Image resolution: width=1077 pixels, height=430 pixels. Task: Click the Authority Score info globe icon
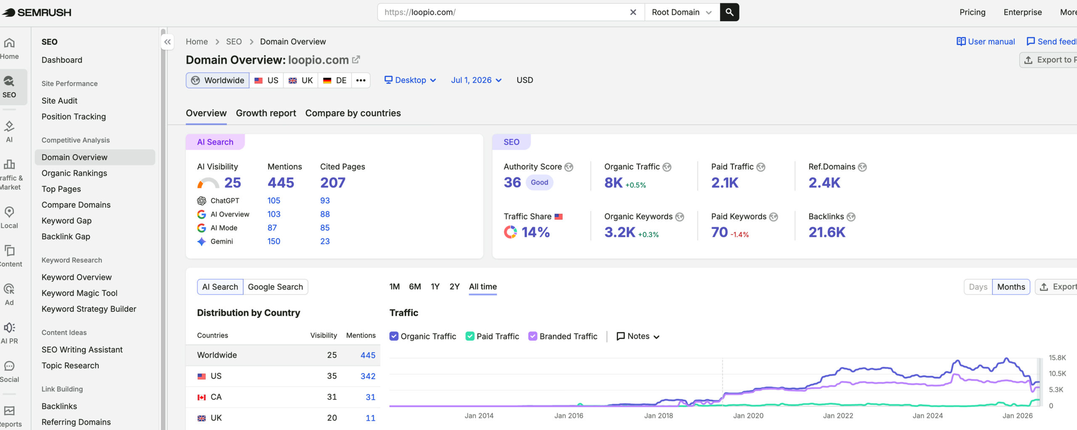pos(569,167)
